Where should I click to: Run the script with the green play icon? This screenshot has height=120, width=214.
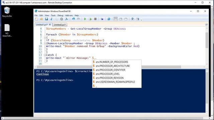85,19
